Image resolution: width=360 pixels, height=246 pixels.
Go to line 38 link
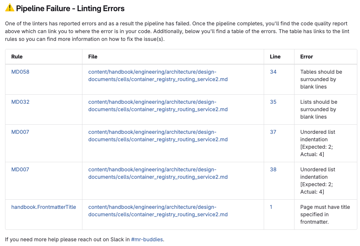273,170
